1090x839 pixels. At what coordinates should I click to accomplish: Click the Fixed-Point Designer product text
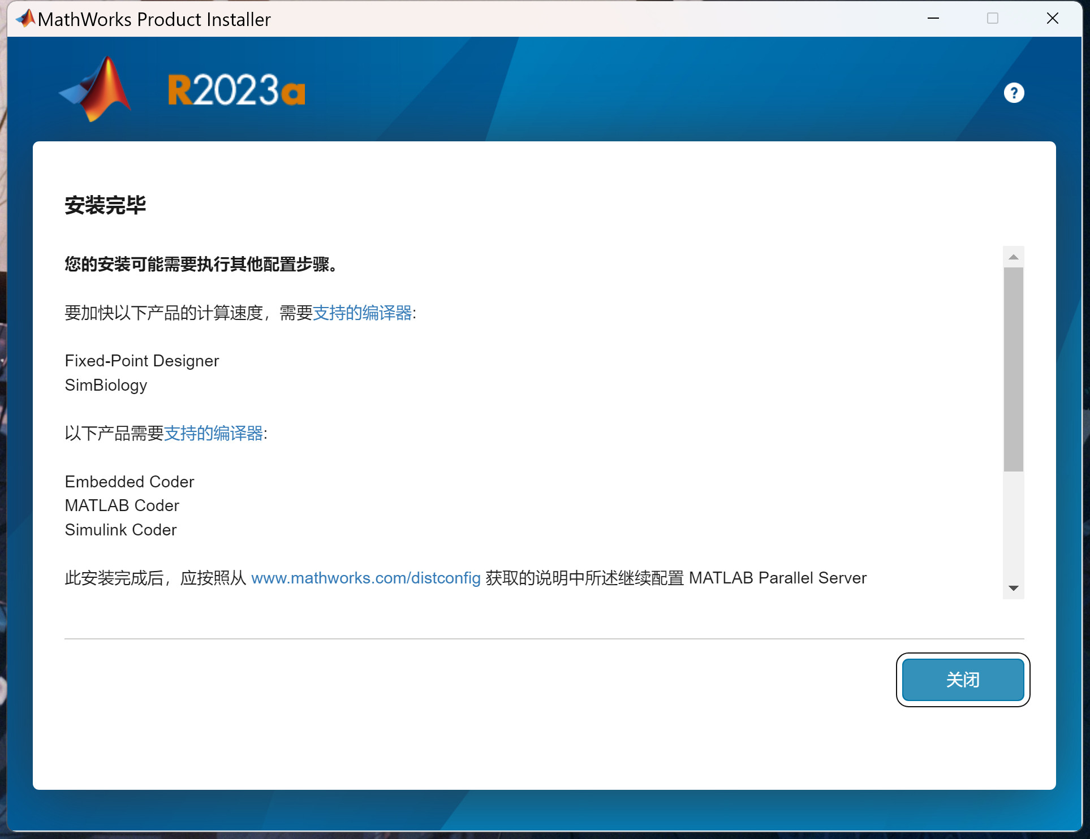(141, 361)
